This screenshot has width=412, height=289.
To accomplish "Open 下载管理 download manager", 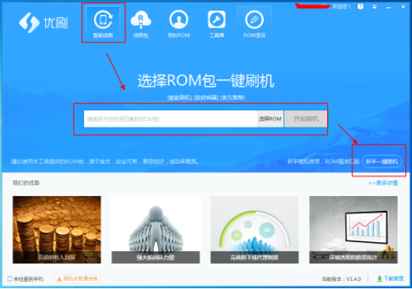I will (x=390, y=279).
